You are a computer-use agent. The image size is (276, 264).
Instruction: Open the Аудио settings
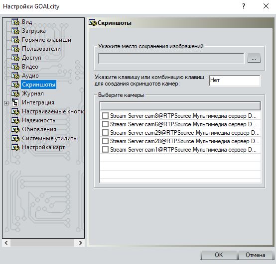(x=30, y=76)
